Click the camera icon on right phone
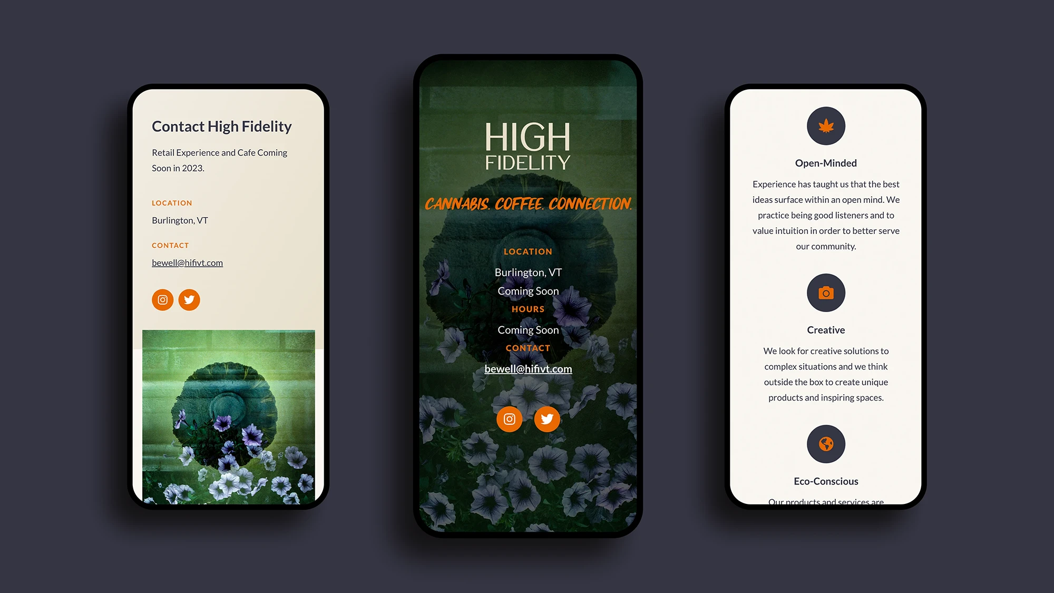This screenshot has height=593, width=1054. [825, 293]
